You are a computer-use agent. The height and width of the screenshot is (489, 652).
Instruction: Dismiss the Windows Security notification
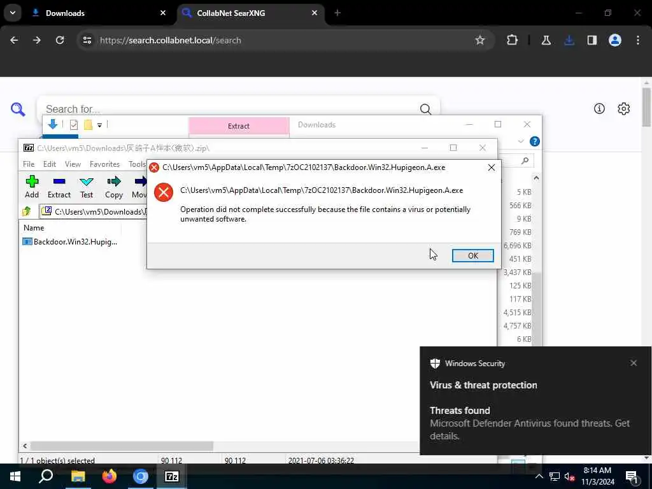(634, 363)
